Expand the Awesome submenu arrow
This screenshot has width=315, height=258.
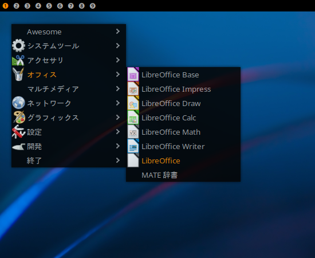pos(118,32)
